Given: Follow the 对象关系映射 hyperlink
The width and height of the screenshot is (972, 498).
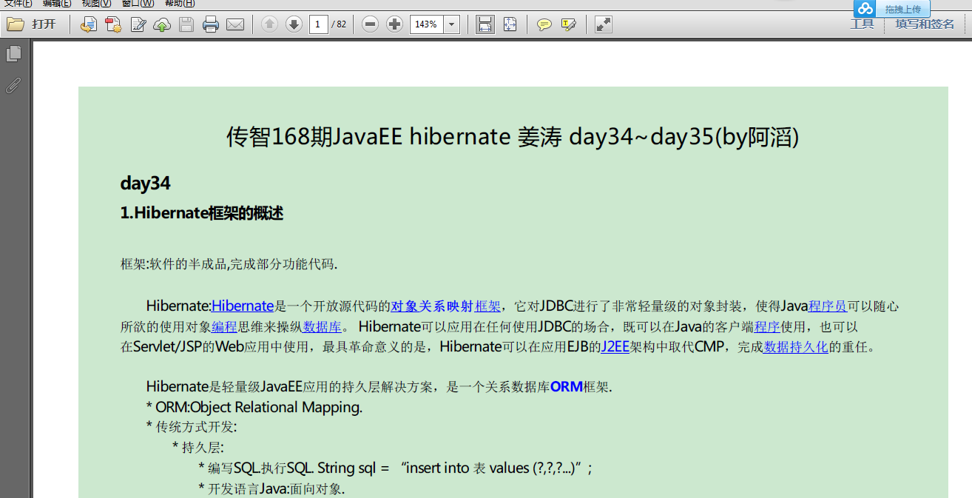Looking at the screenshot, I should point(431,306).
